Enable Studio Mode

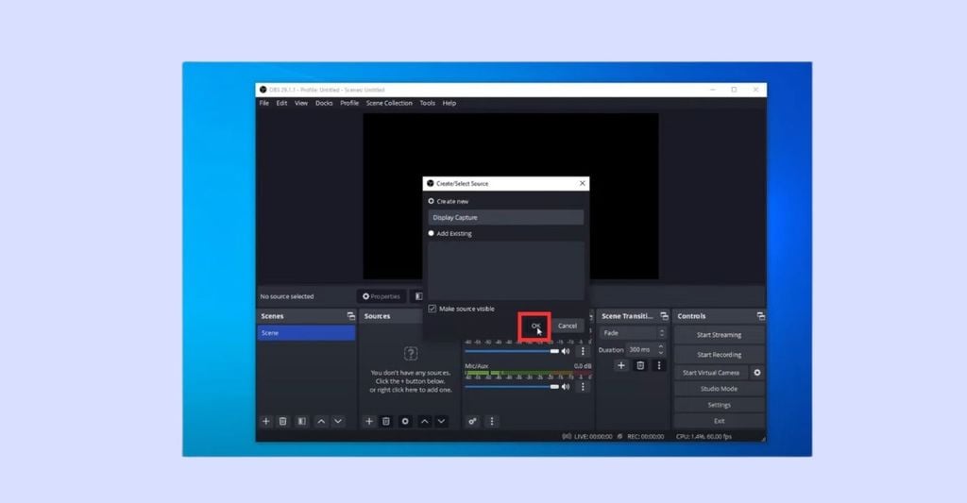pyautogui.click(x=719, y=389)
